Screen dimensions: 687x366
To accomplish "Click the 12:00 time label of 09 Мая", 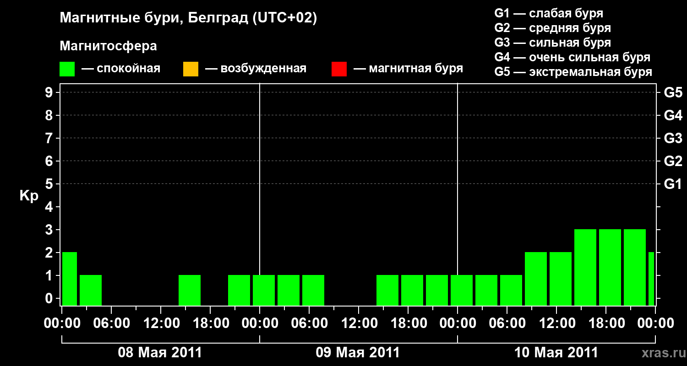I will (359, 323).
